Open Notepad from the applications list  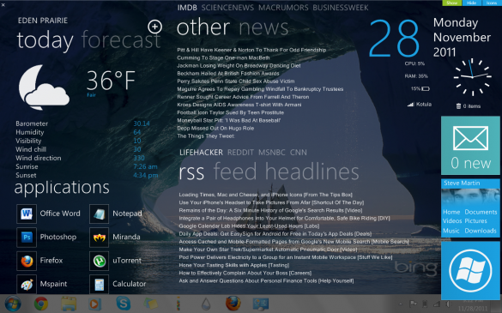[x=116, y=214]
